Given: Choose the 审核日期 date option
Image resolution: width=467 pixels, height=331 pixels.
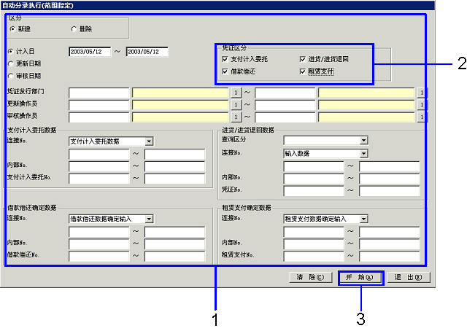Looking at the screenshot, I should [x=11, y=76].
